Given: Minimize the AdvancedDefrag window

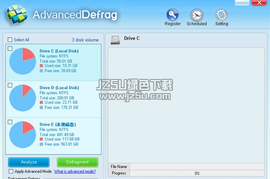Looking at the screenshot, I should tap(242, 3).
